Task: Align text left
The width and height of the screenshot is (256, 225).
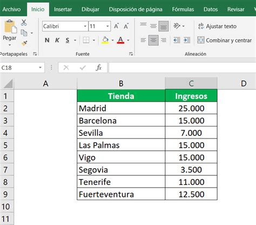Action: [x=143, y=40]
